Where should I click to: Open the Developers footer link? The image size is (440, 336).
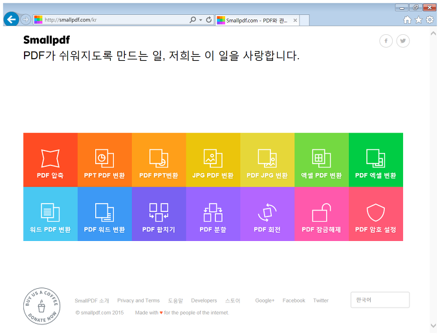point(204,300)
